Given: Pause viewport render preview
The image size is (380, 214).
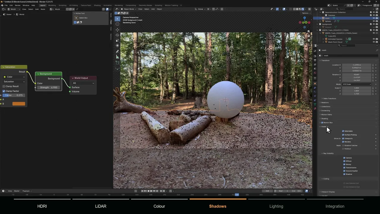Looking at the screenshot, I should tap(309, 9).
